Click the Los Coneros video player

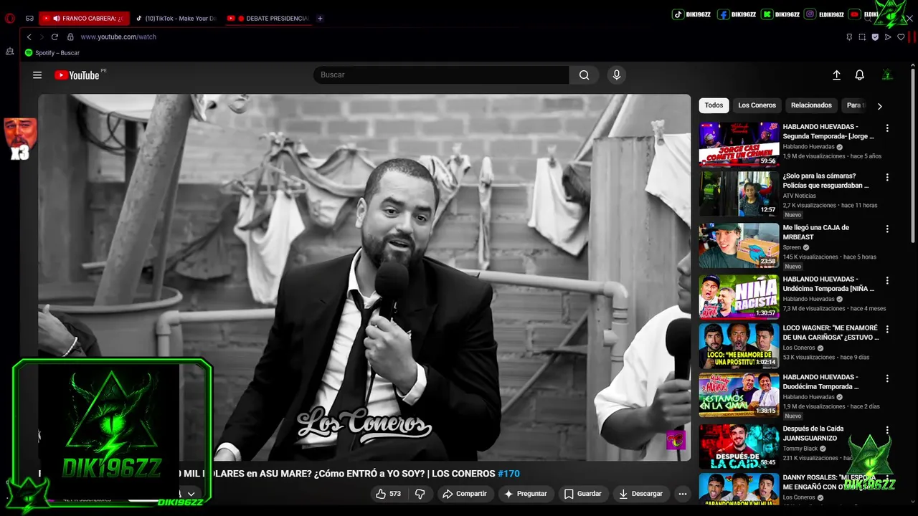click(x=364, y=277)
